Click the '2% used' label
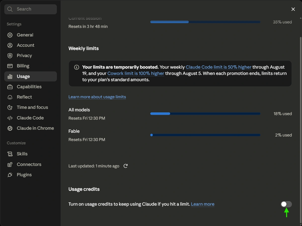This screenshot has width=302, height=226. (x=283, y=135)
